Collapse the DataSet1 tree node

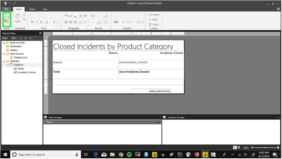click(8, 65)
